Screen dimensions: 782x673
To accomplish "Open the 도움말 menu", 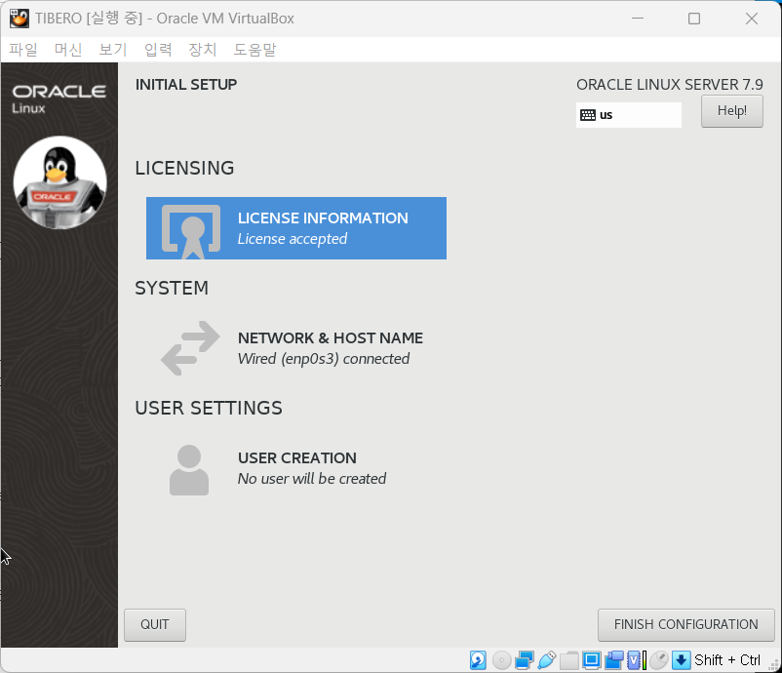I will pyautogui.click(x=254, y=50).
